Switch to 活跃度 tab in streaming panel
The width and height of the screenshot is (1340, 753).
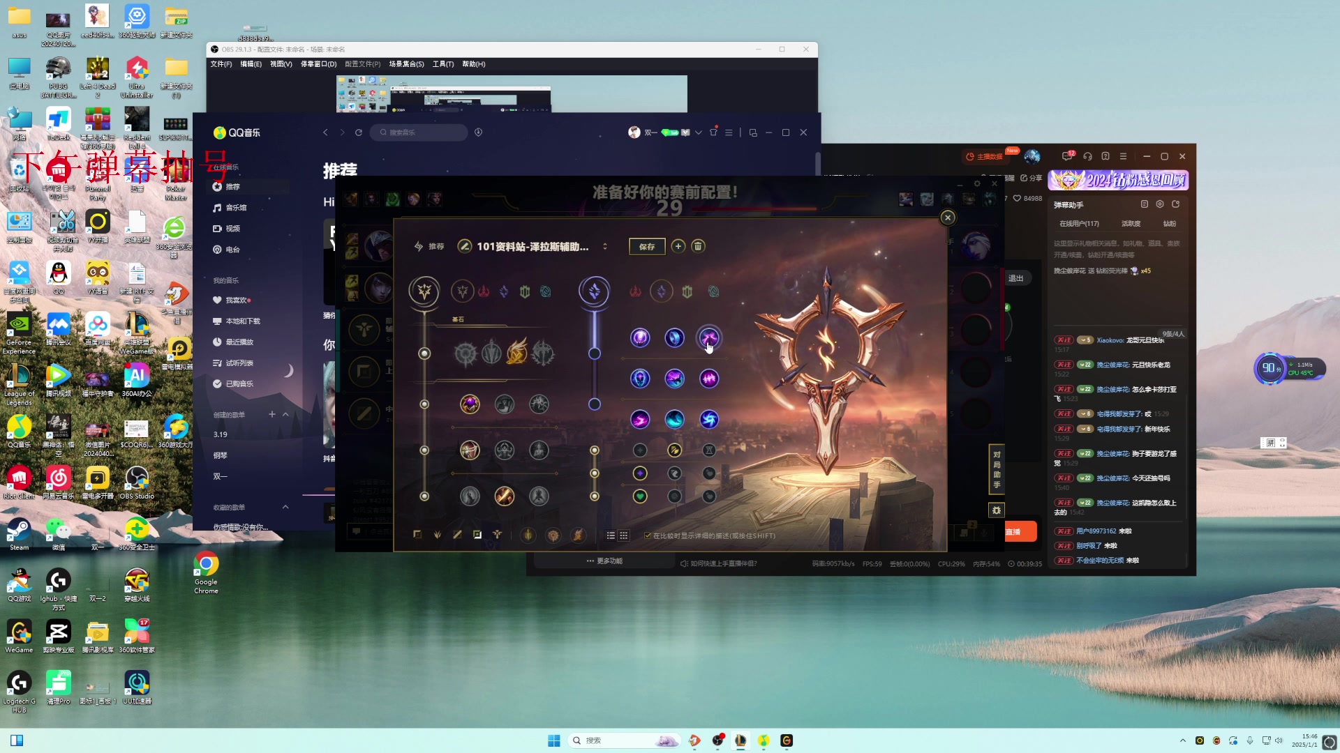point(1131,224)
